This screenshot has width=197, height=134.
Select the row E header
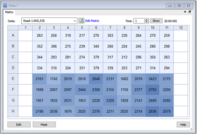pos(13,79)
